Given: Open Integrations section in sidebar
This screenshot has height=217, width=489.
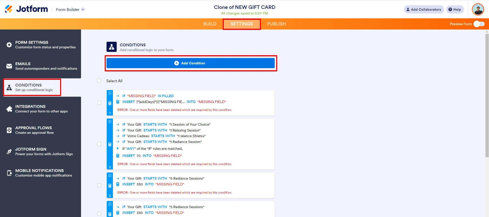Looking at the screenshot, I should 41,109.
